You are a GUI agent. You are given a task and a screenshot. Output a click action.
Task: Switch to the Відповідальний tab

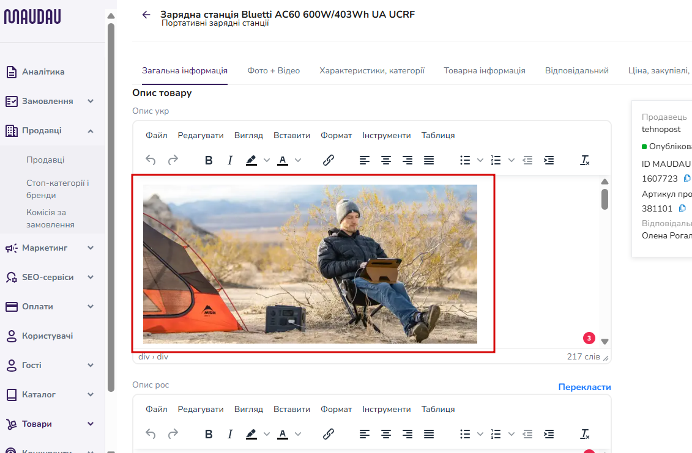click(577, 70)
